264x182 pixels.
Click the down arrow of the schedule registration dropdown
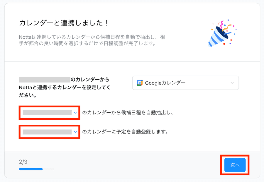[x=76, y=132]
